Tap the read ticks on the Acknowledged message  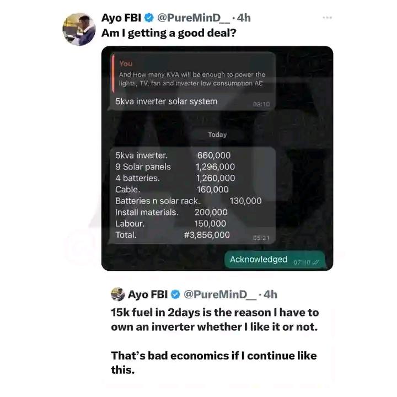[315, 262]
